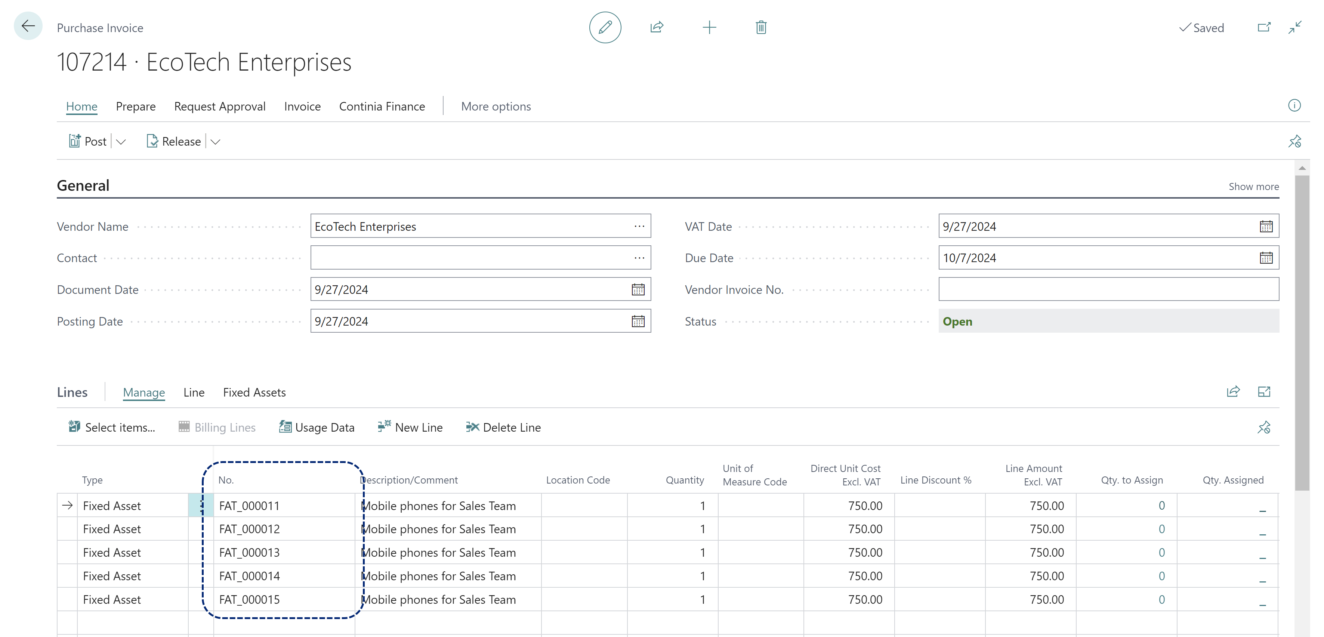Open the Home tab
This screenshot has width=1324, height=637.
(x=82, y=106)
